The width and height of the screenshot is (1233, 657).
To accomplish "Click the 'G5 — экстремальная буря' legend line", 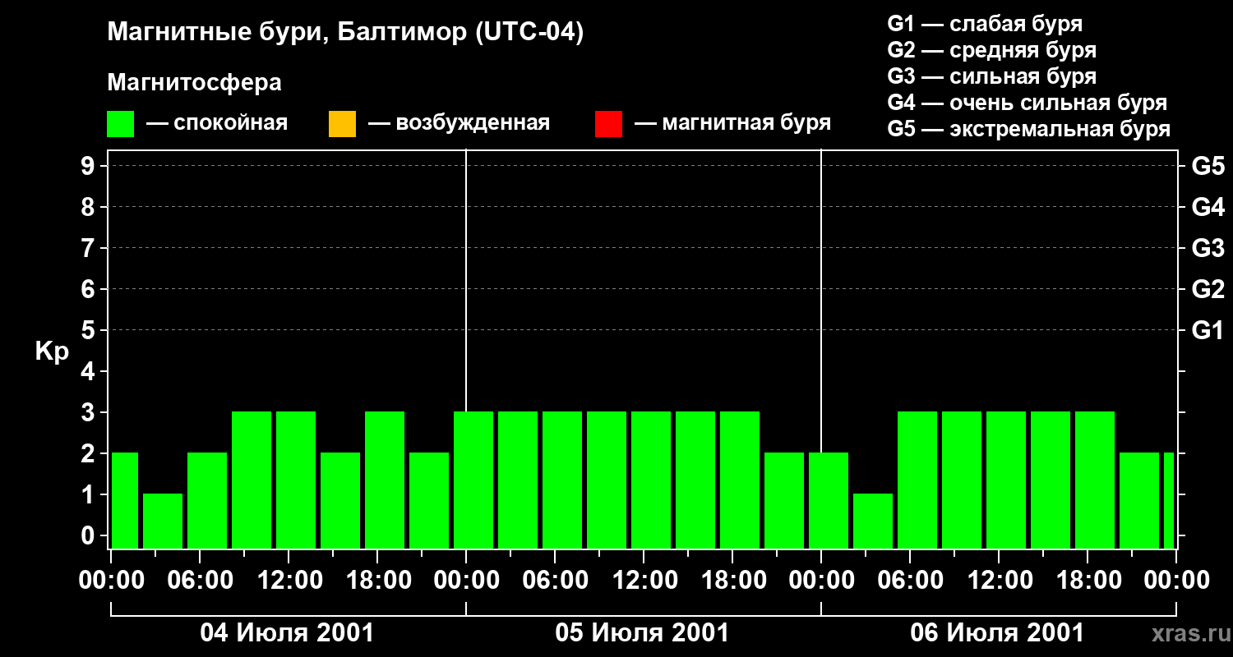I will point(1029,129).
